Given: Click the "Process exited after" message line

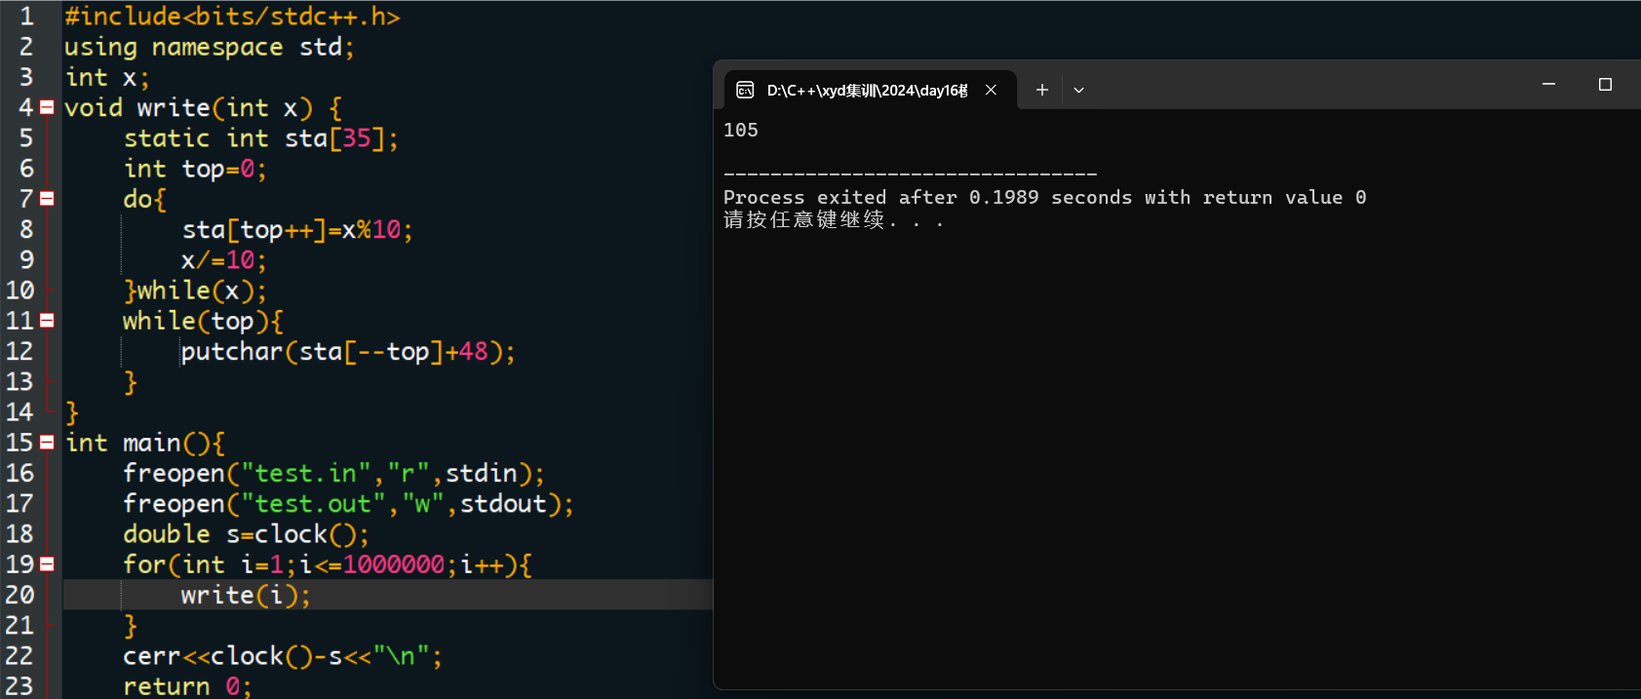Looking at the screenshot, I should [1043, 198].
